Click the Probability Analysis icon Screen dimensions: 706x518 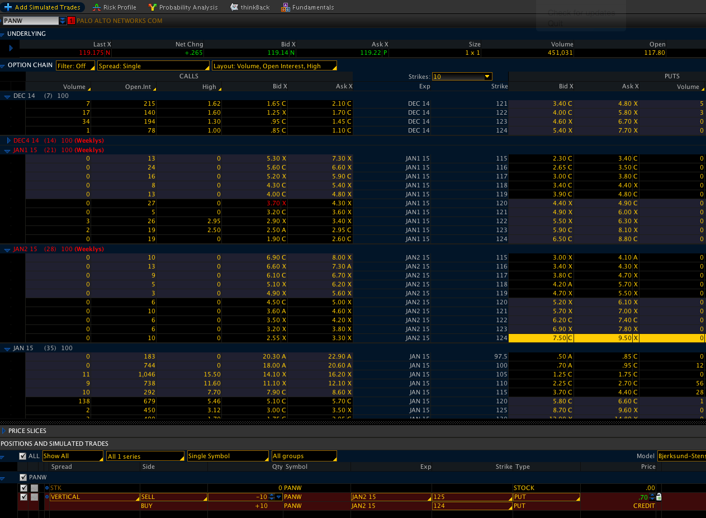[152, 7]
